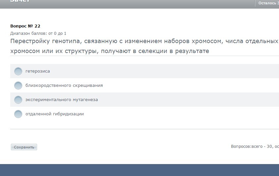
Task: Select the radio button for гетерозиса
Action: click(x=18, y=71)
